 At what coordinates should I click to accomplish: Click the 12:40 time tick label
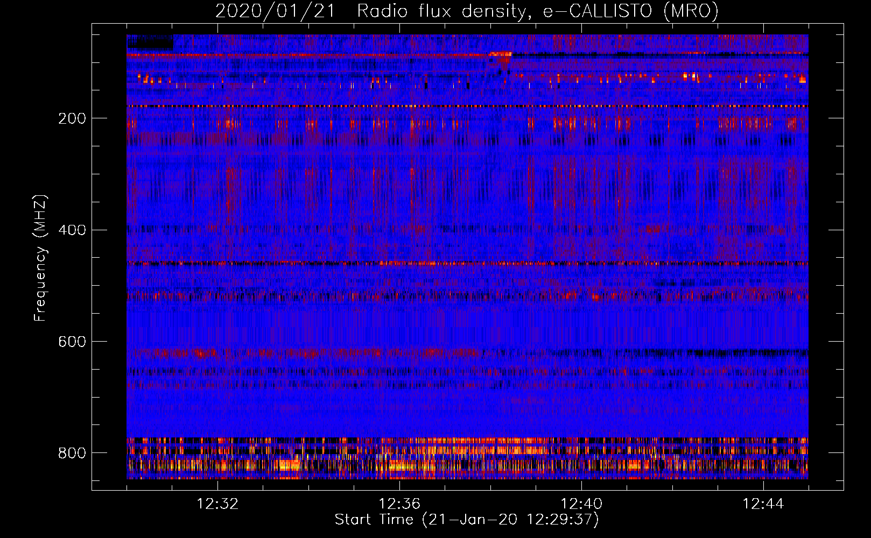[x=581, y=504]
